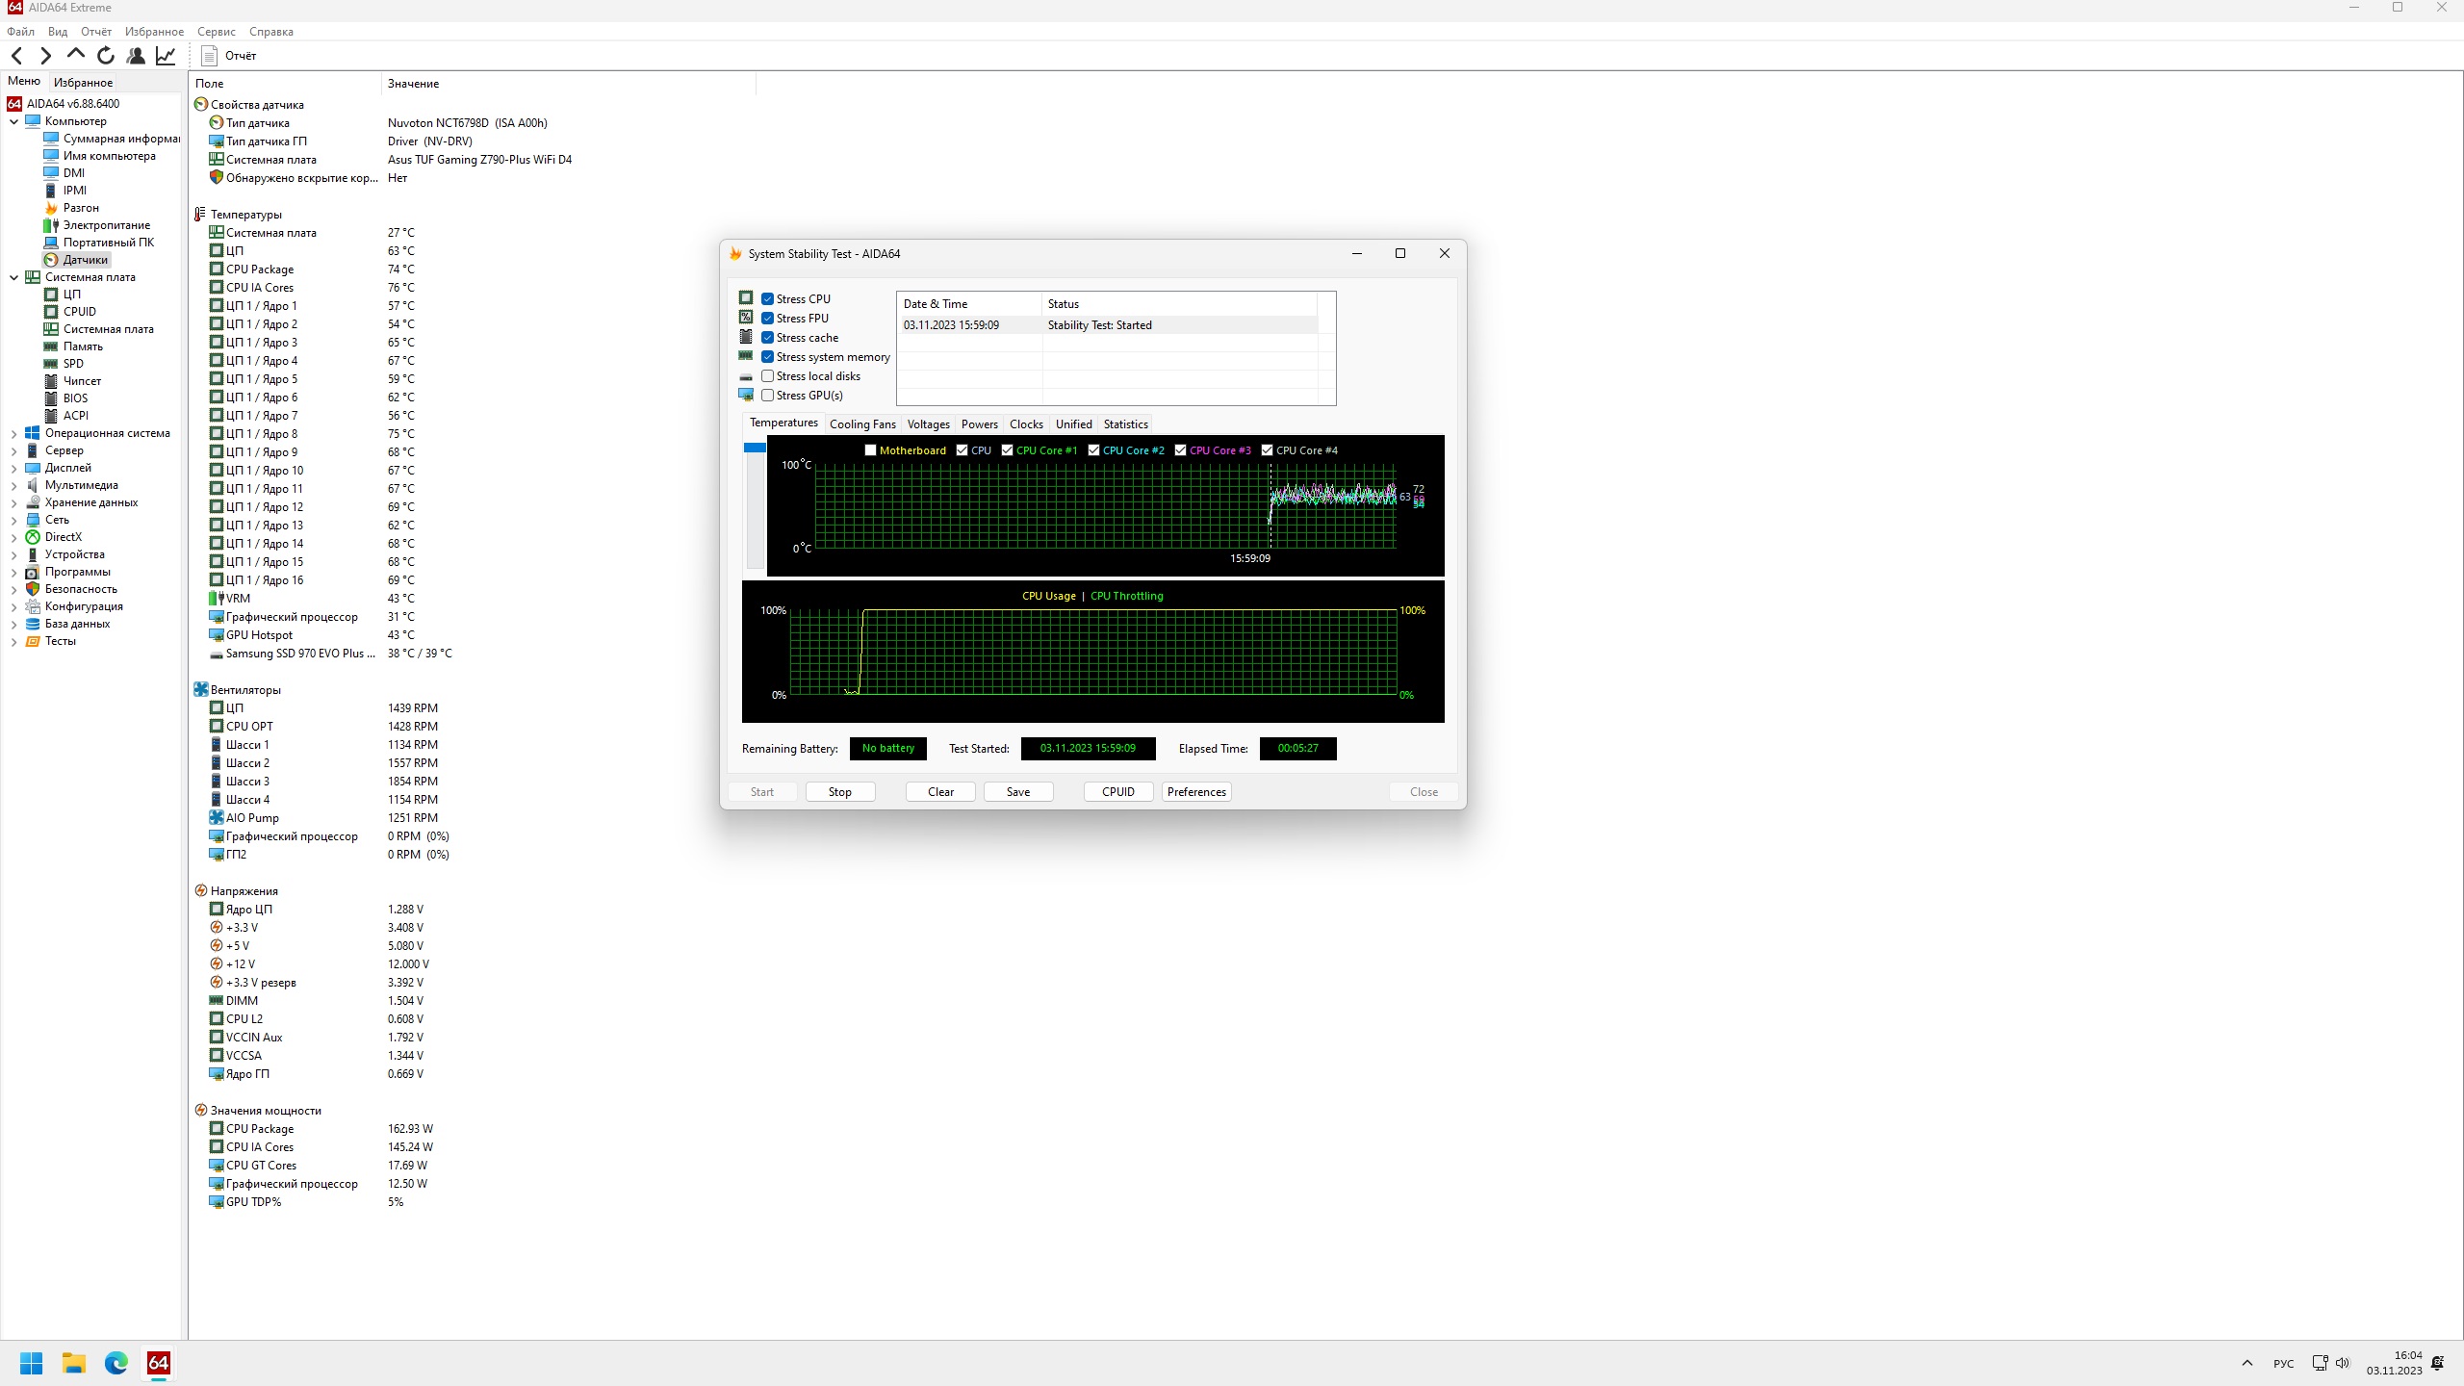Click the back navigation arrow icon
This screenshot has height=1386, width=2464.
(16, 56)
